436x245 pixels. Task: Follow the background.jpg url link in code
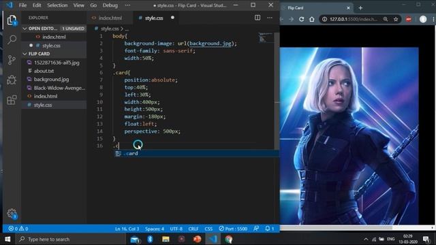211,44
